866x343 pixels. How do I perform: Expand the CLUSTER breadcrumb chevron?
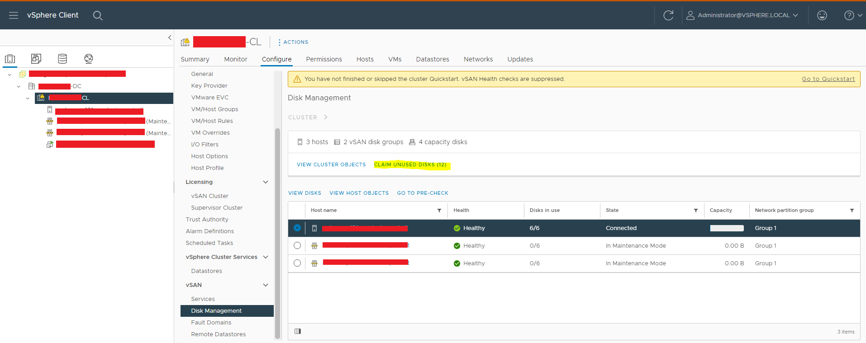[325, 117]
